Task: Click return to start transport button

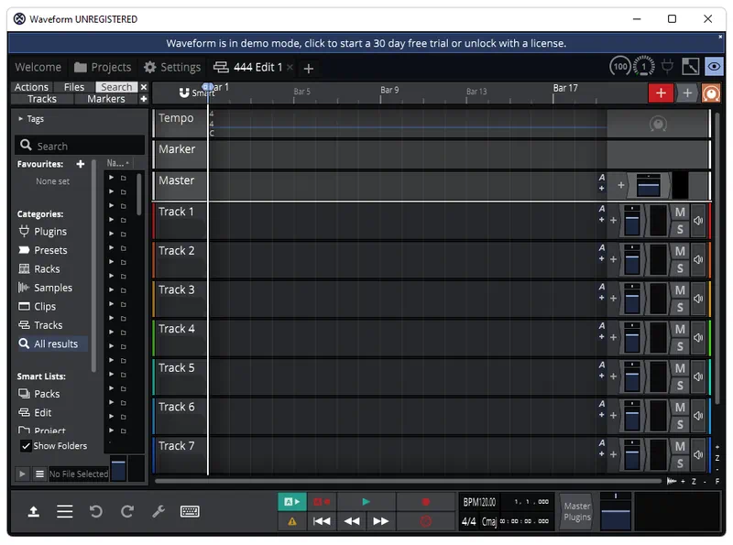Action: 322,521
